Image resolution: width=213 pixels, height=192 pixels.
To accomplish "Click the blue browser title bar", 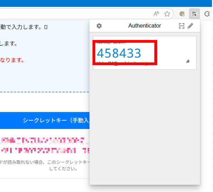I will tap(104, 3).
